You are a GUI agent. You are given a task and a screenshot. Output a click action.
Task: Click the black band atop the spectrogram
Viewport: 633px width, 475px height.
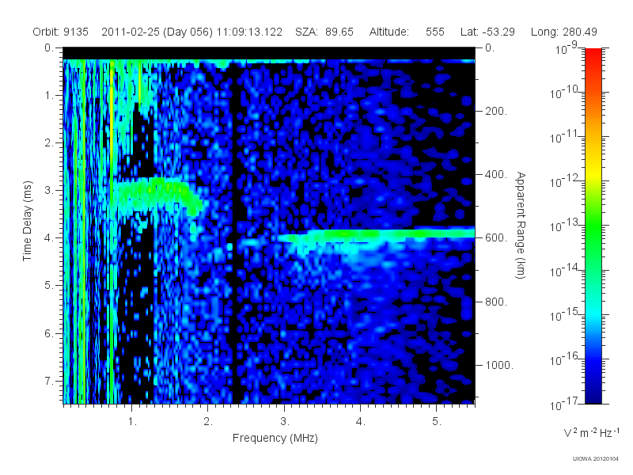(x=269, y=53)
